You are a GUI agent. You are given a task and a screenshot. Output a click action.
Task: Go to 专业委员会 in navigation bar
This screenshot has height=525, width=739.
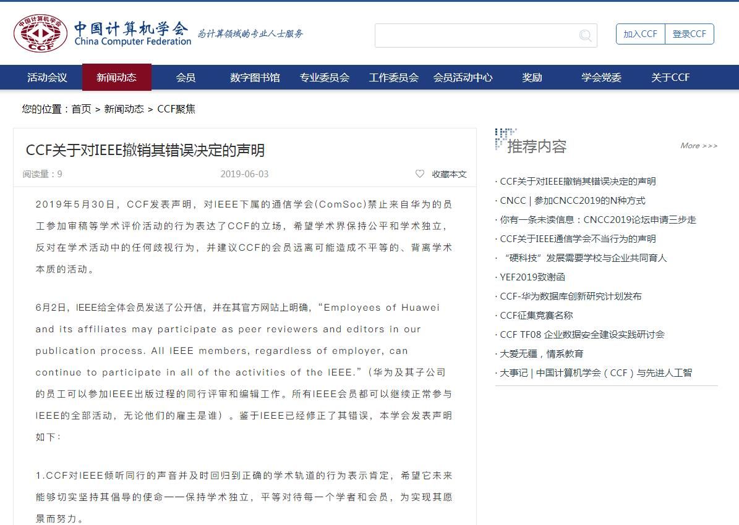click(325, 77)
